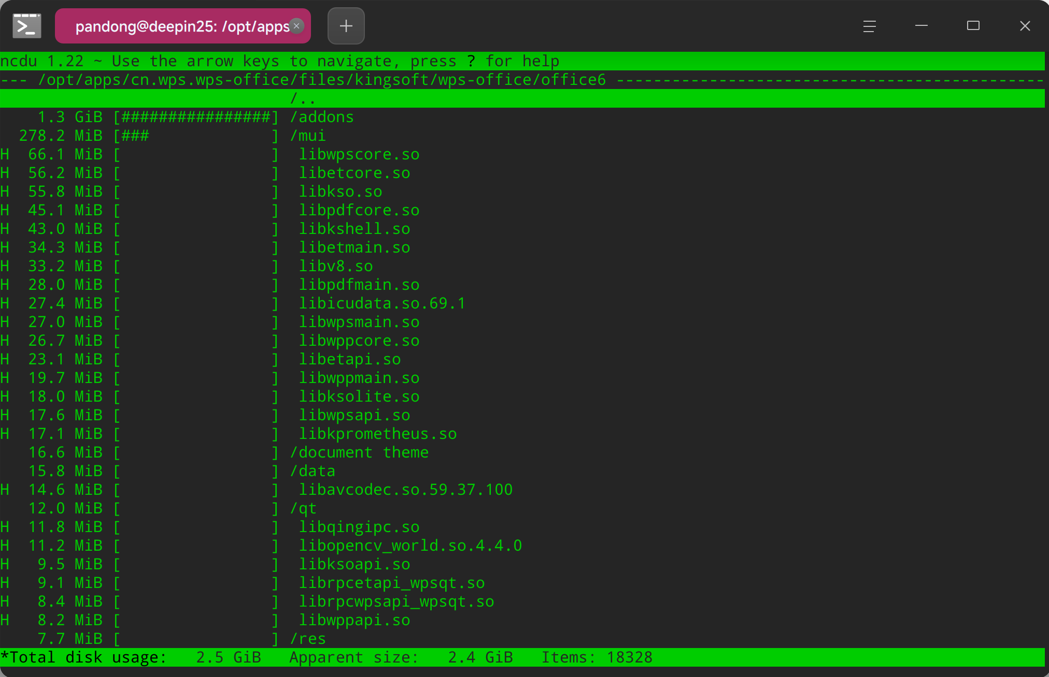Click the libksolite.so file entry

(359, 396)
